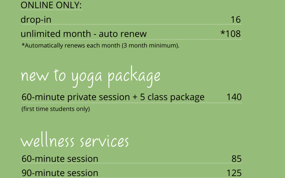The height and width of the screenshot is (178, 285).
Task: Select the wellness 60-minute session
Action: (60, 159)
